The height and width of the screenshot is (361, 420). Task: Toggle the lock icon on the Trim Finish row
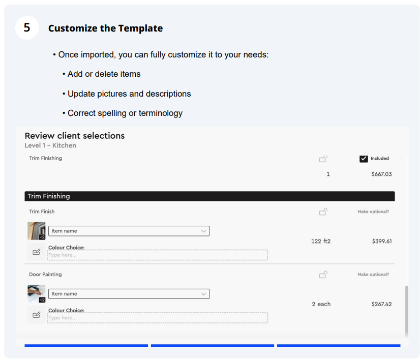pos(323,212)
